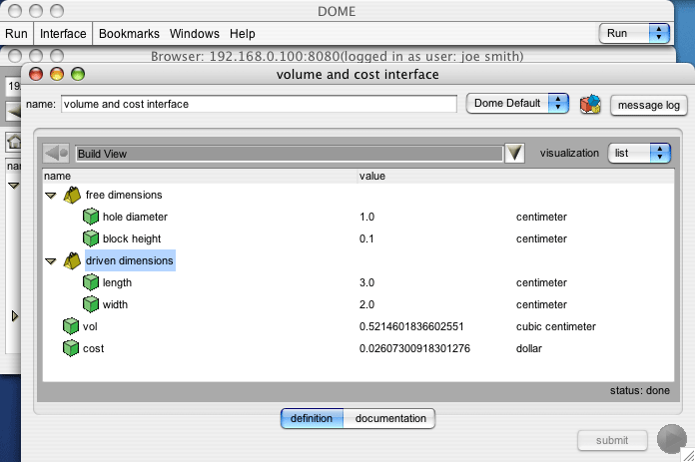Click the round run button next to submit

pyautogui.click(x=672, y=439)
